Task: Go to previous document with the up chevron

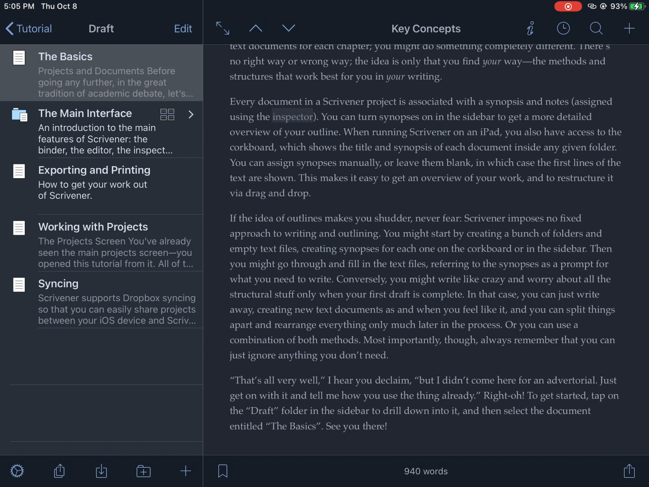Action: point(255,28)
